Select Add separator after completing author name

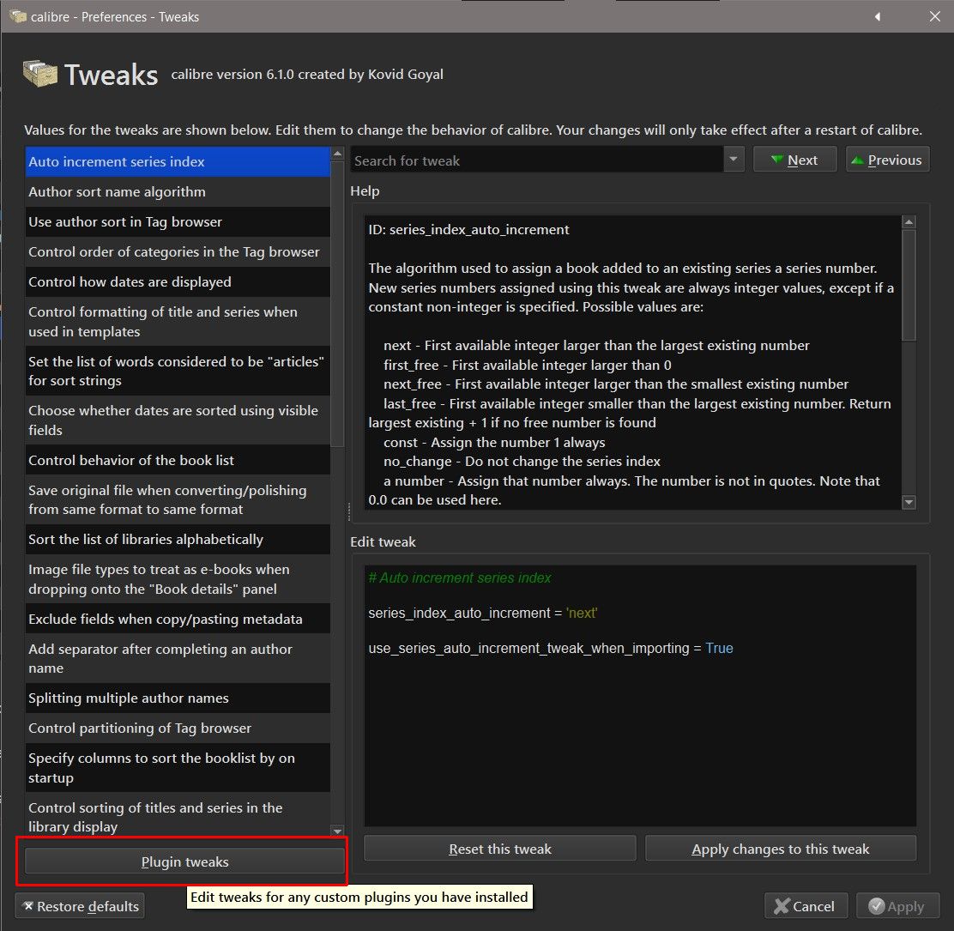(177, 658)
